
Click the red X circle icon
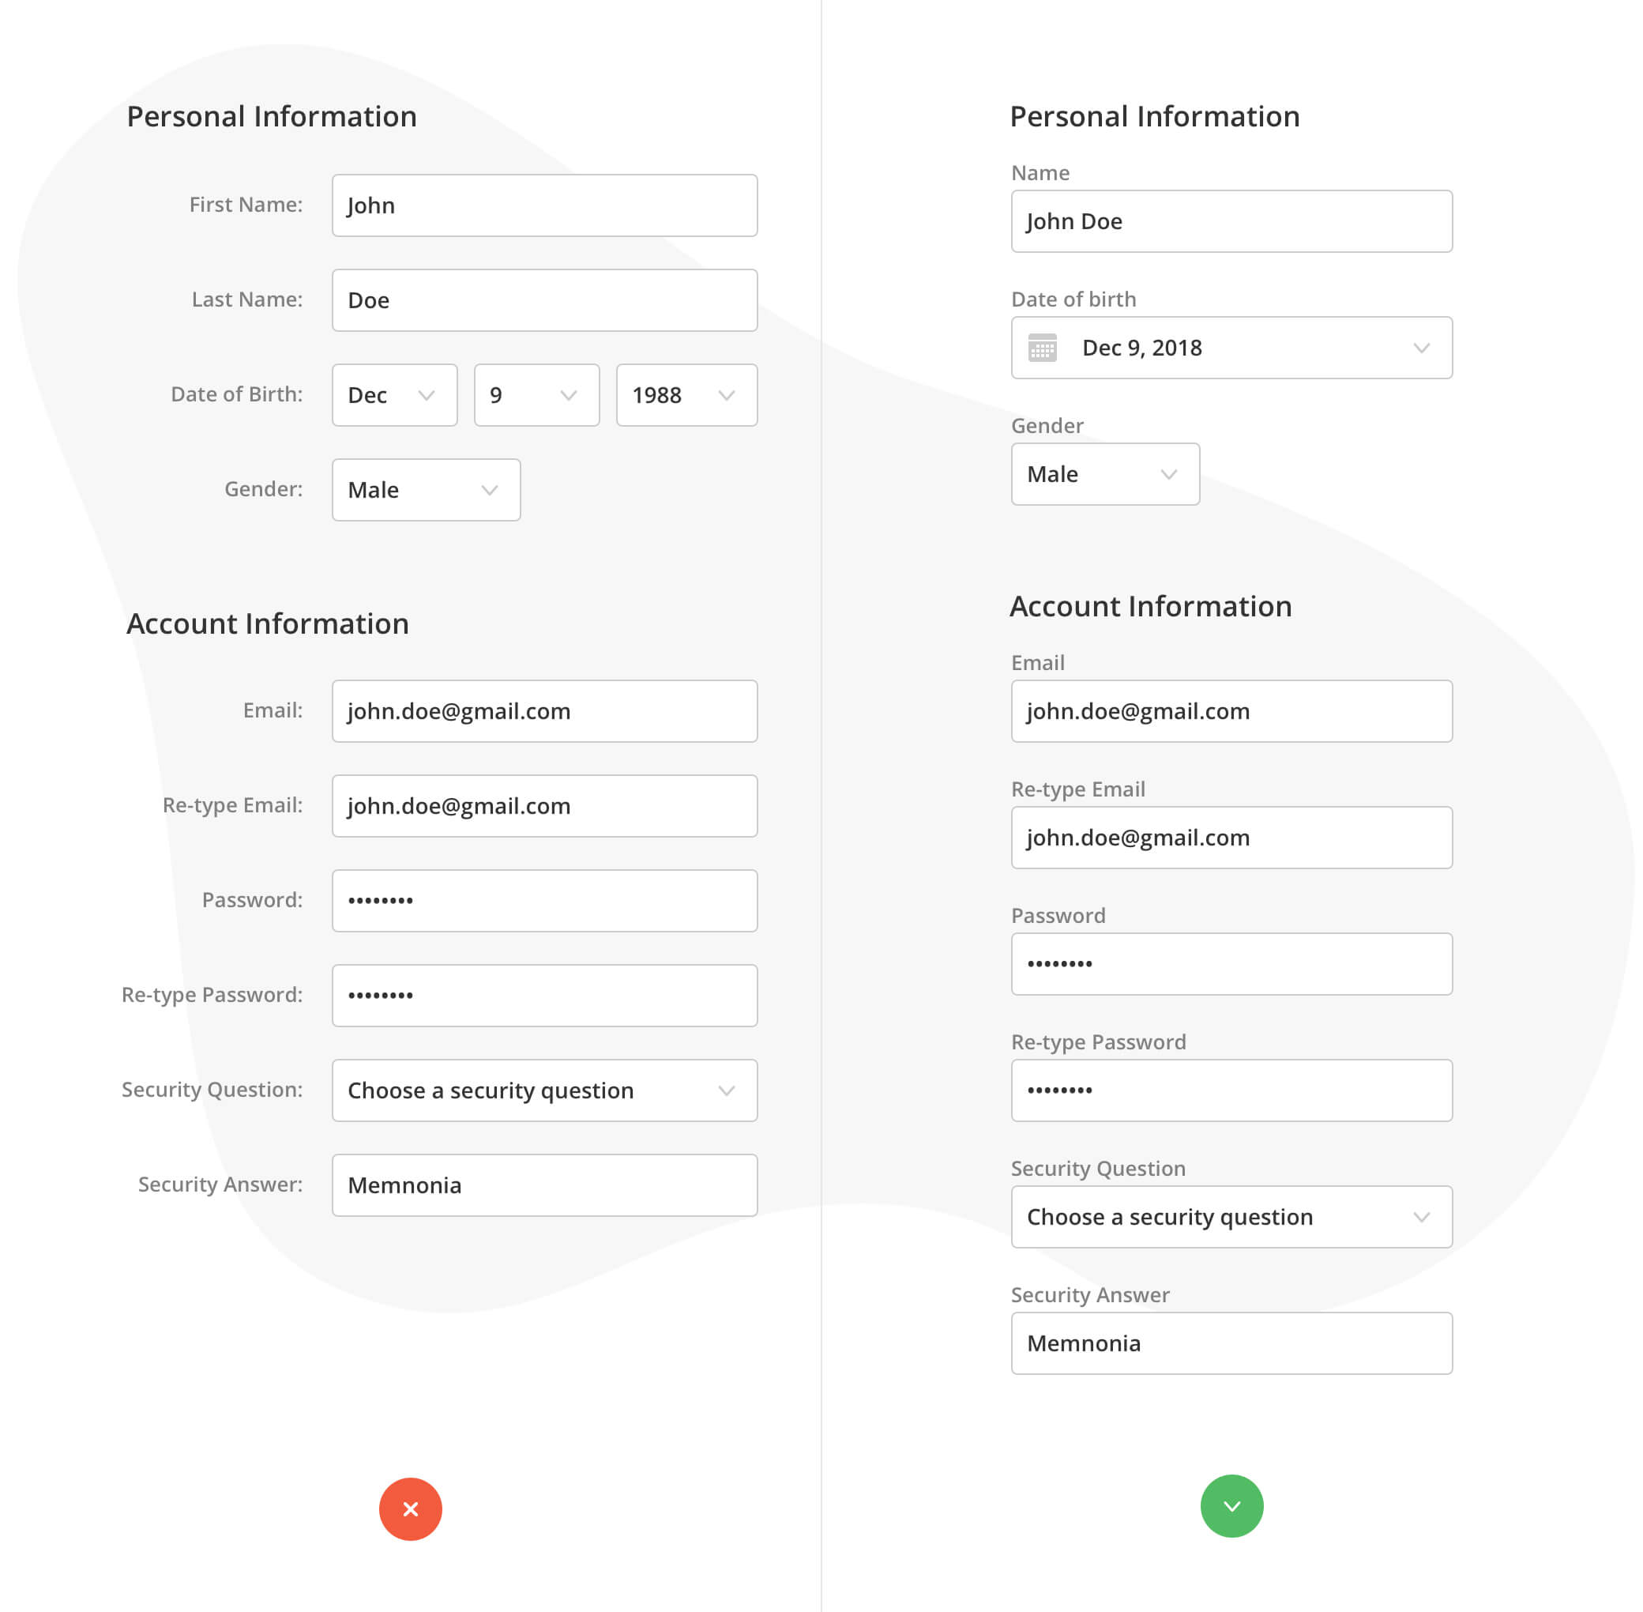pyautogui.click(x=411, y=1508)
